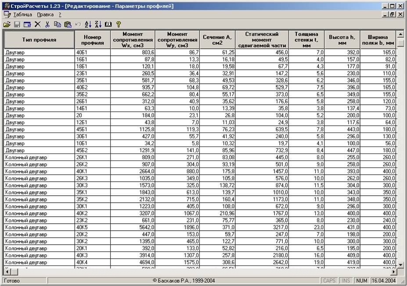
Task: Click the Момент сопротивления Wx column header
Action: (133, 39)
